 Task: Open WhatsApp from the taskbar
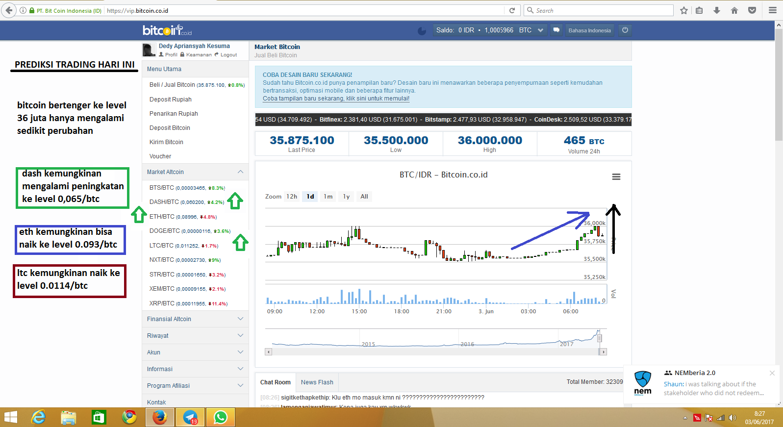click(221, 417)
